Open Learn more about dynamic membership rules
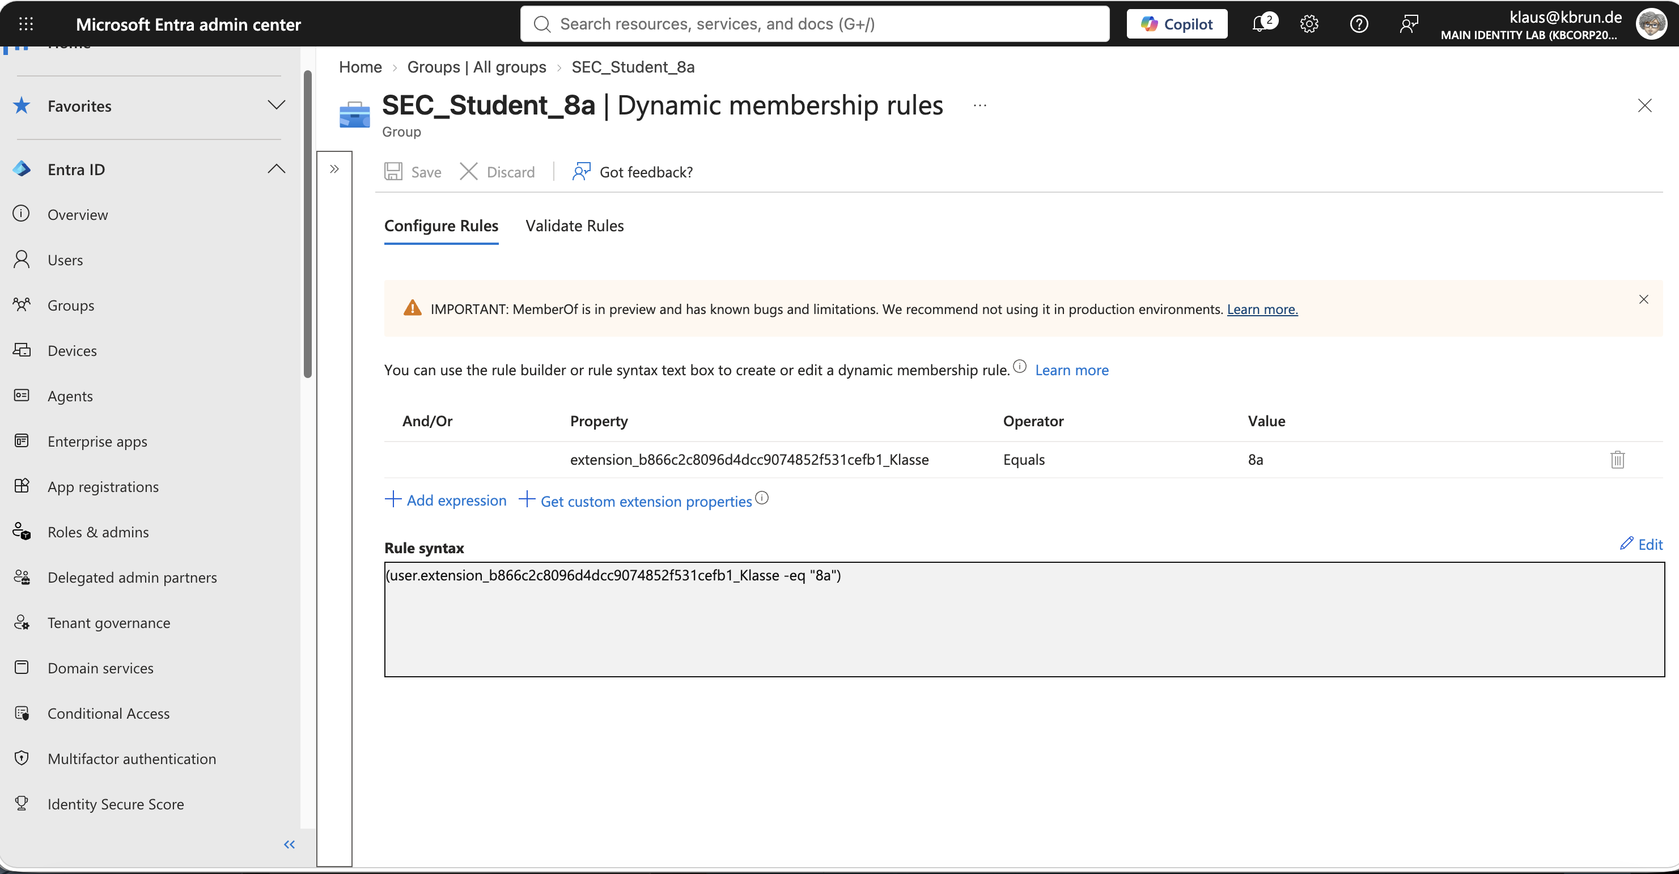This screenshot has width=1679, height=874. (1071, 370)
